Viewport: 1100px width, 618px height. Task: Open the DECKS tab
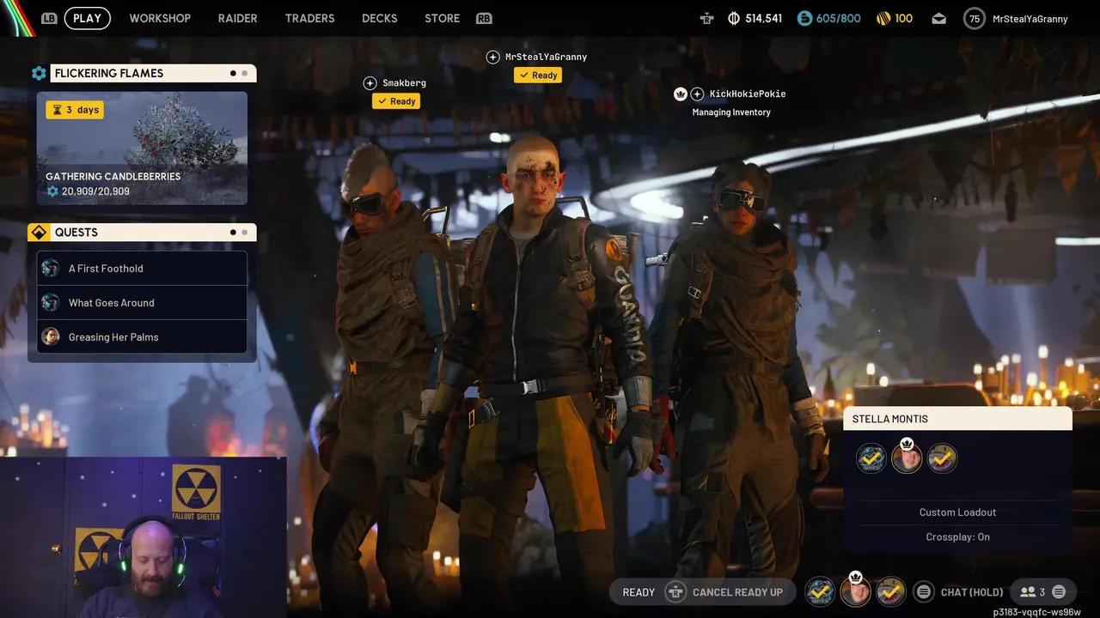point(379,18)
